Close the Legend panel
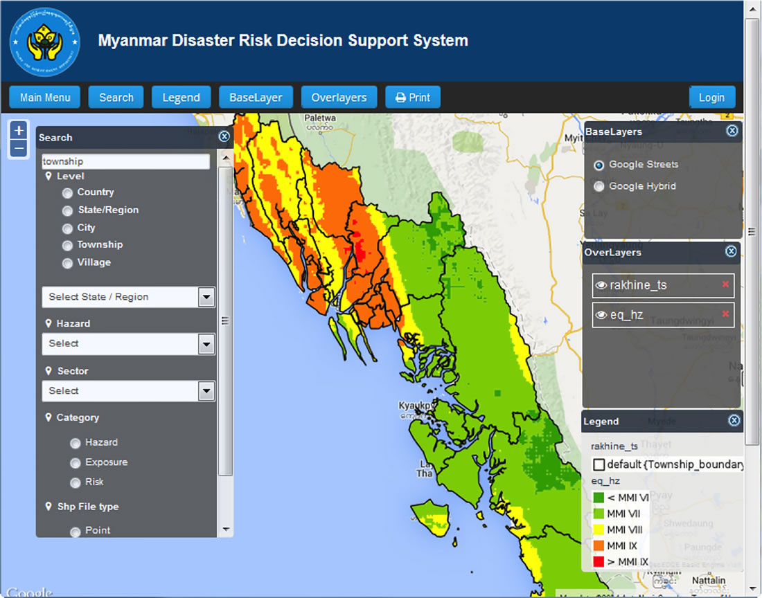The height and width of the screenshot is (598, 762). (x=734, y=420)
